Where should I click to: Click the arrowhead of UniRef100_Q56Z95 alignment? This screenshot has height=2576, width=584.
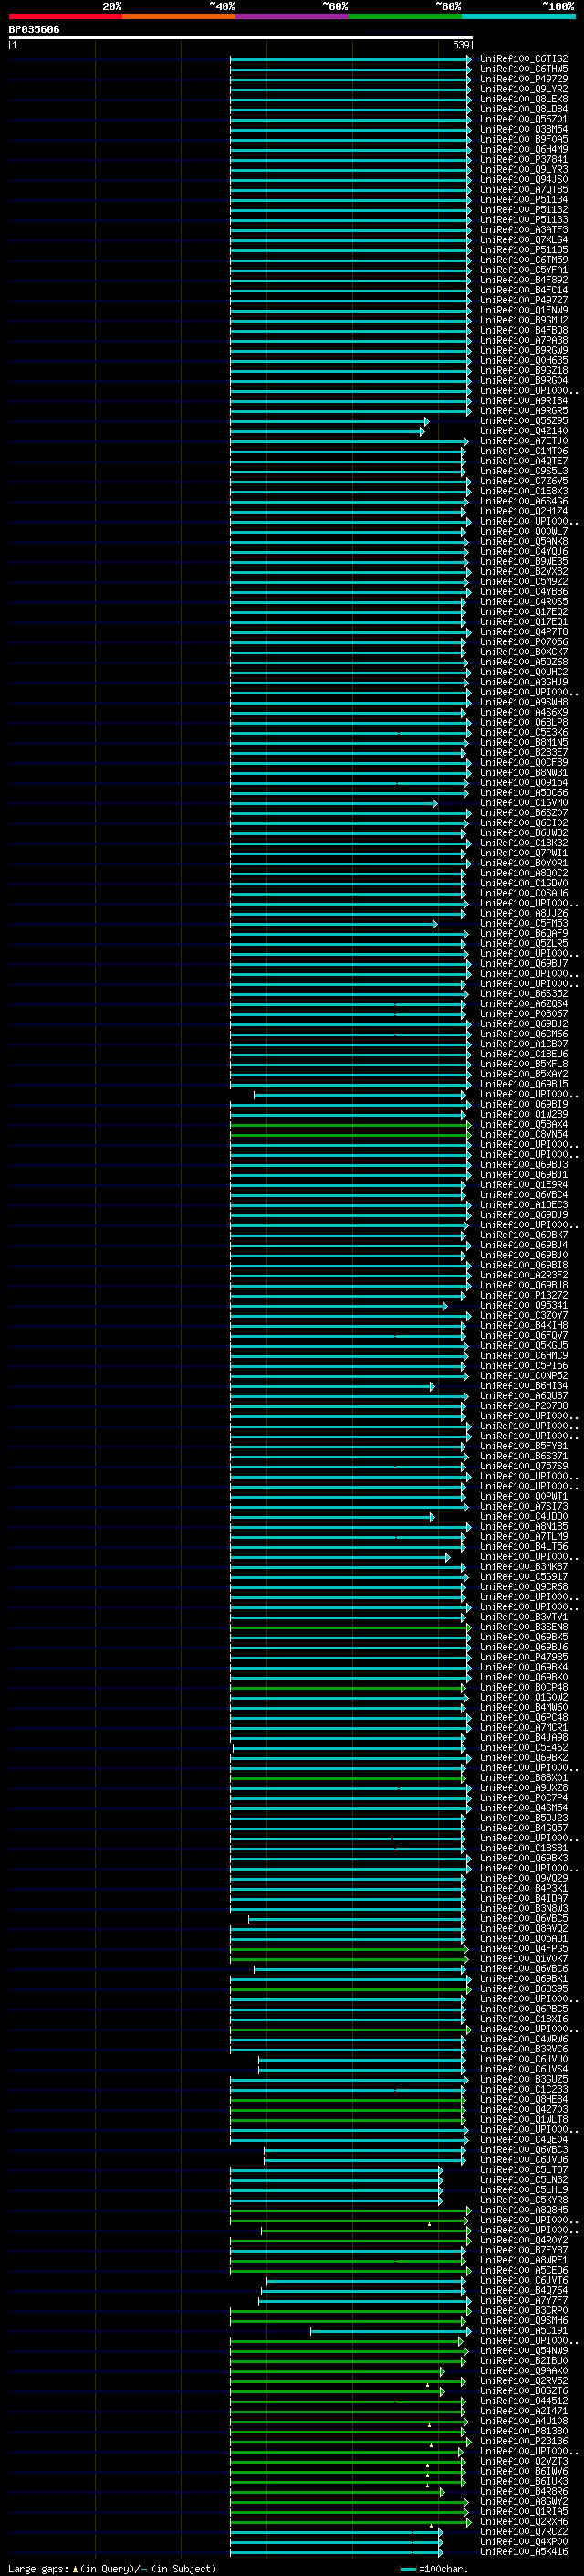[x=426, y=421]
